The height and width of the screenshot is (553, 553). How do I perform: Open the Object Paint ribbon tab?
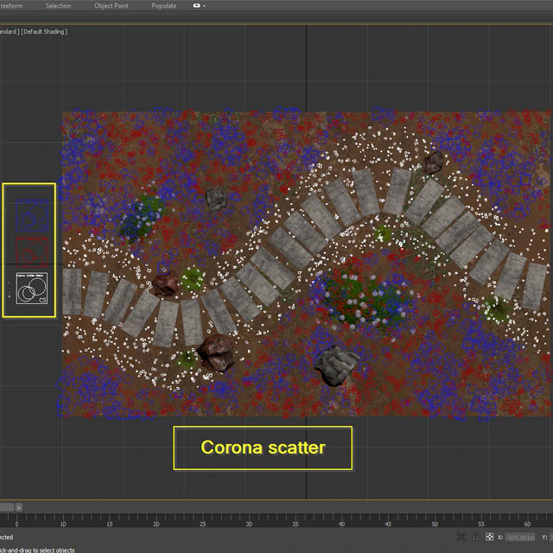pyautogui.click(x=111, y=6)
